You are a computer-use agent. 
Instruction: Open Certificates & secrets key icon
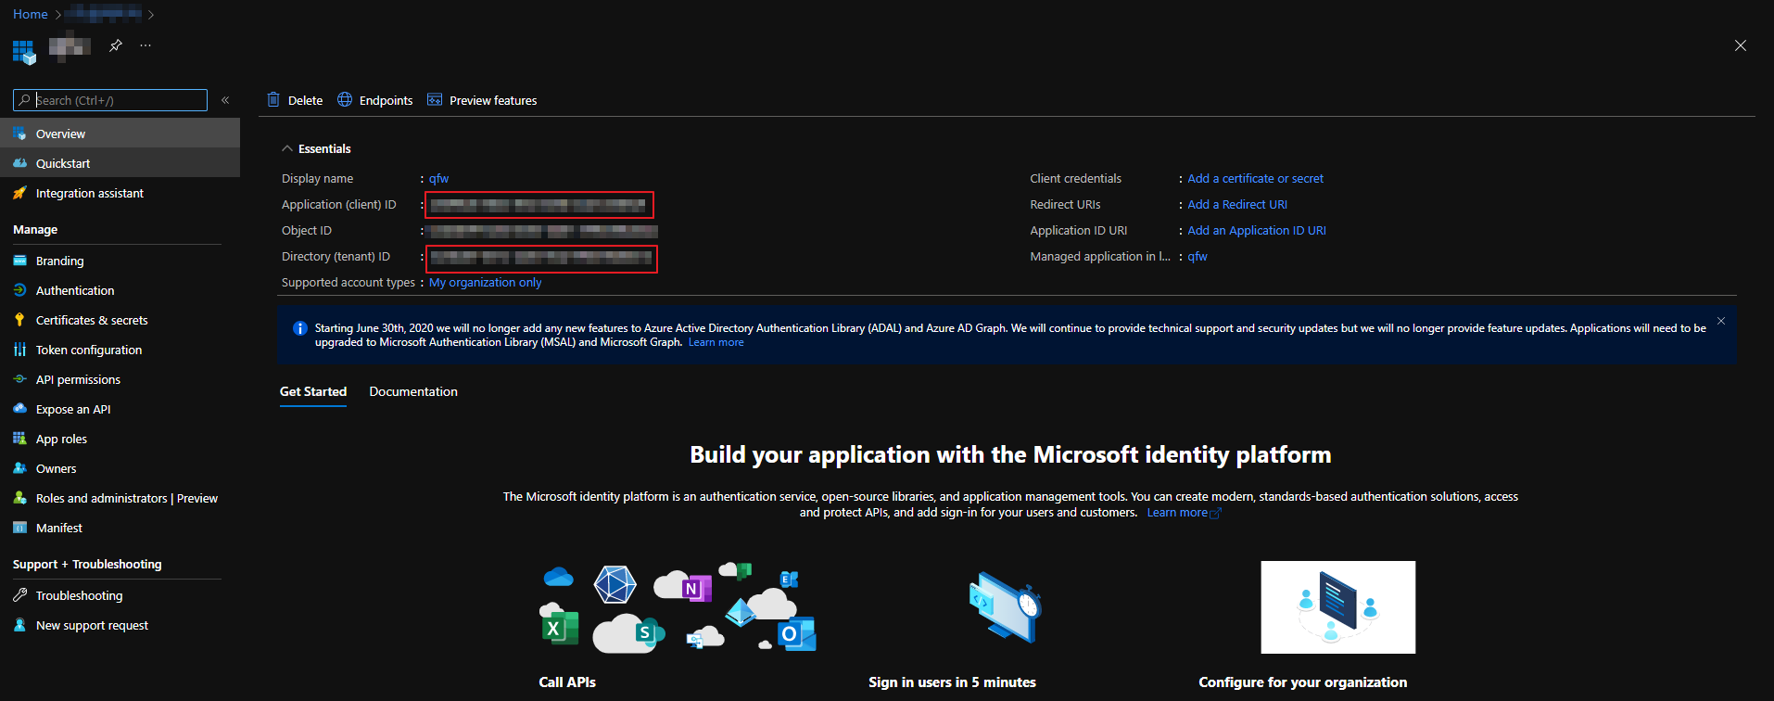click(x=91, y=320)
